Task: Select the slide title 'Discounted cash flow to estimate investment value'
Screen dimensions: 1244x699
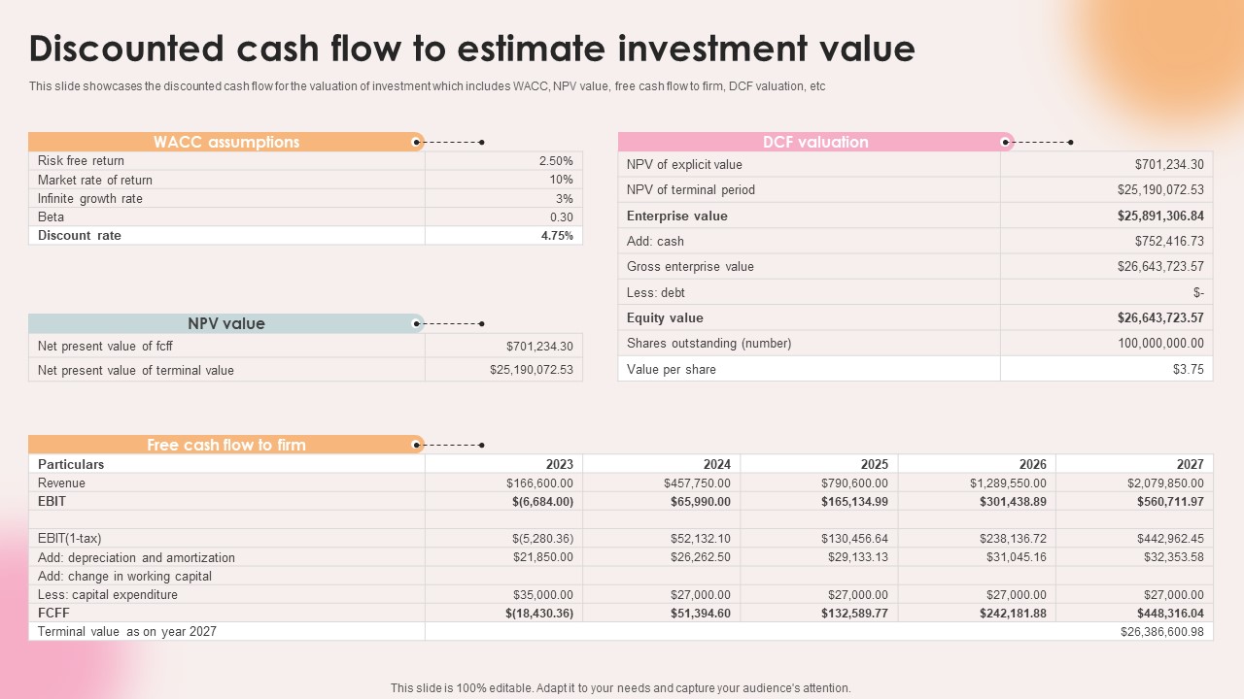Action: (471, 48)
